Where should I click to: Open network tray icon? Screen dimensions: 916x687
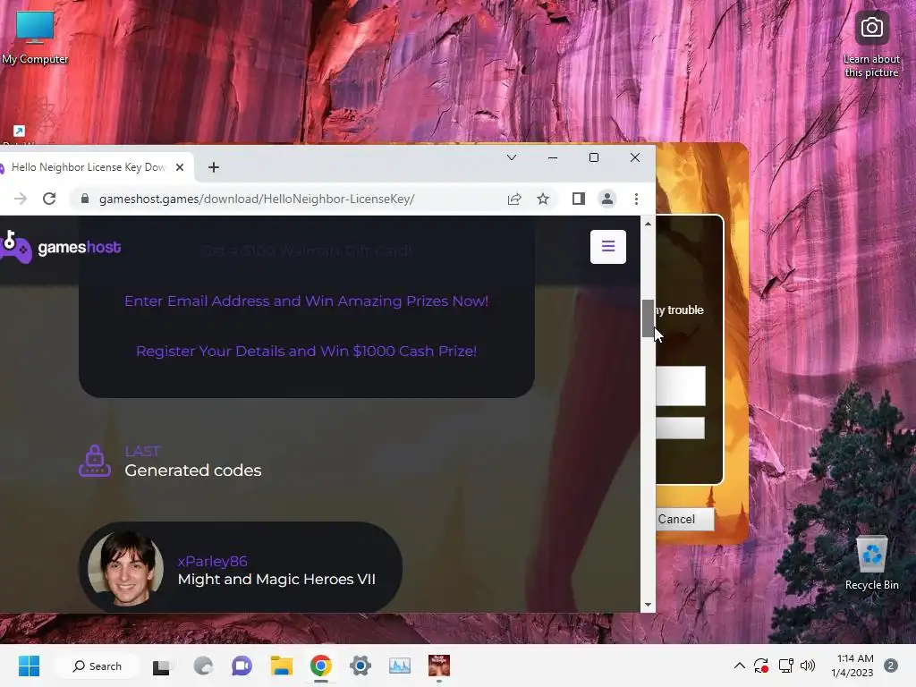coord(785,666)
